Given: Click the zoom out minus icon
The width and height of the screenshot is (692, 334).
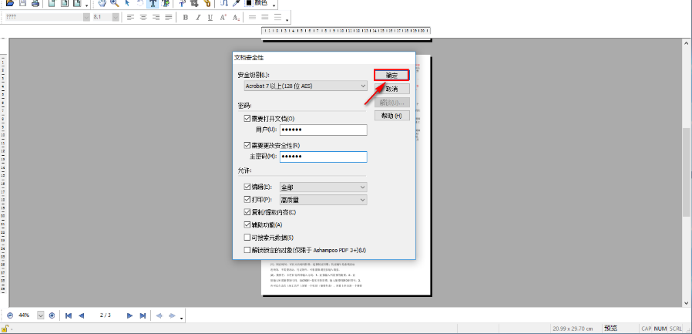Looking at the screenshot, I should click(x=10, y=315).
